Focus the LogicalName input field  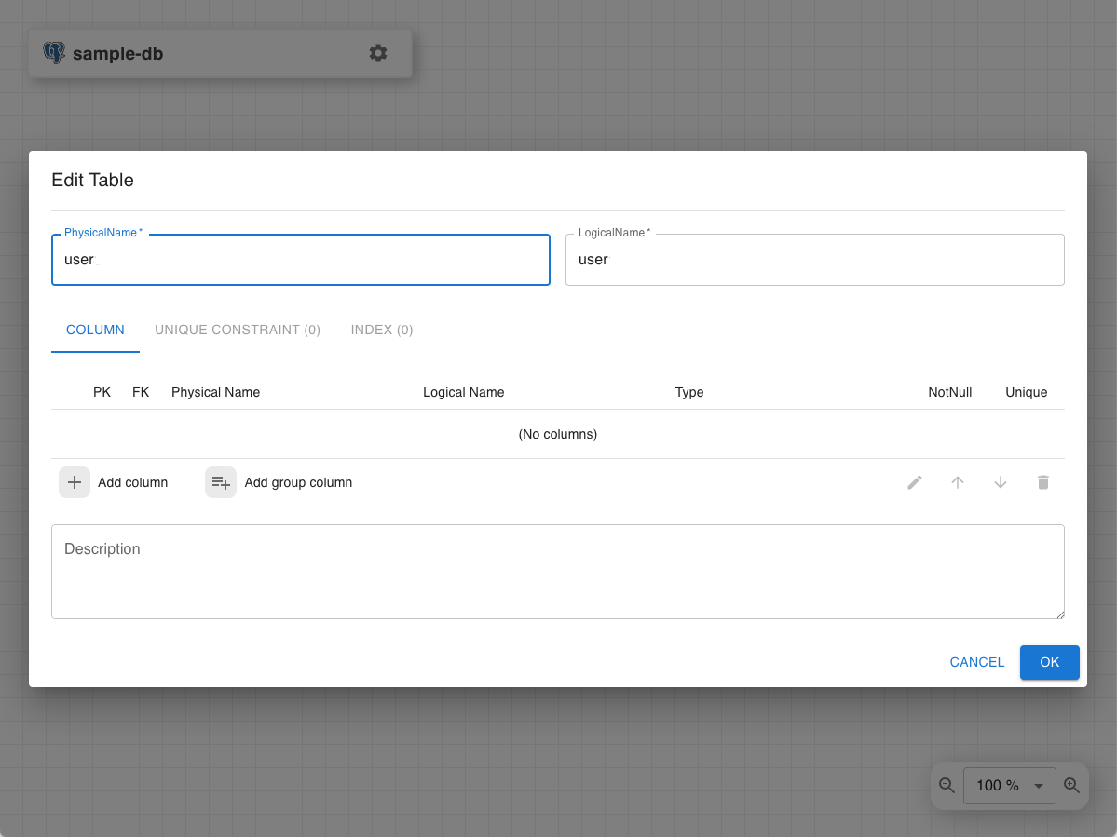click(x=815, y=260)
